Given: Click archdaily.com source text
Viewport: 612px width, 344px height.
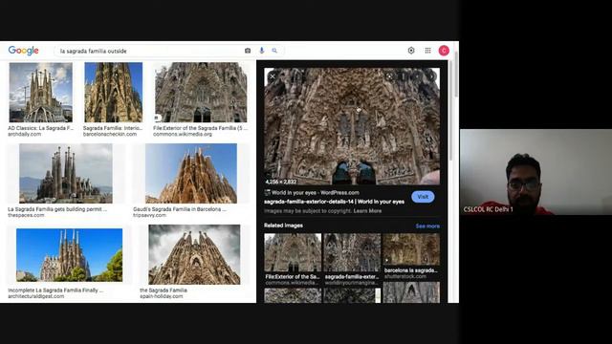Looking at the screenshot, I should (x=25, y=134).
